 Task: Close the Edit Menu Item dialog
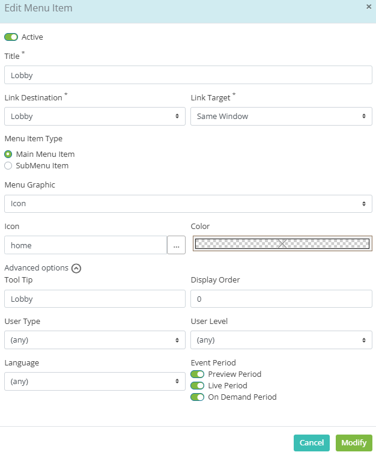coord(369,7)
